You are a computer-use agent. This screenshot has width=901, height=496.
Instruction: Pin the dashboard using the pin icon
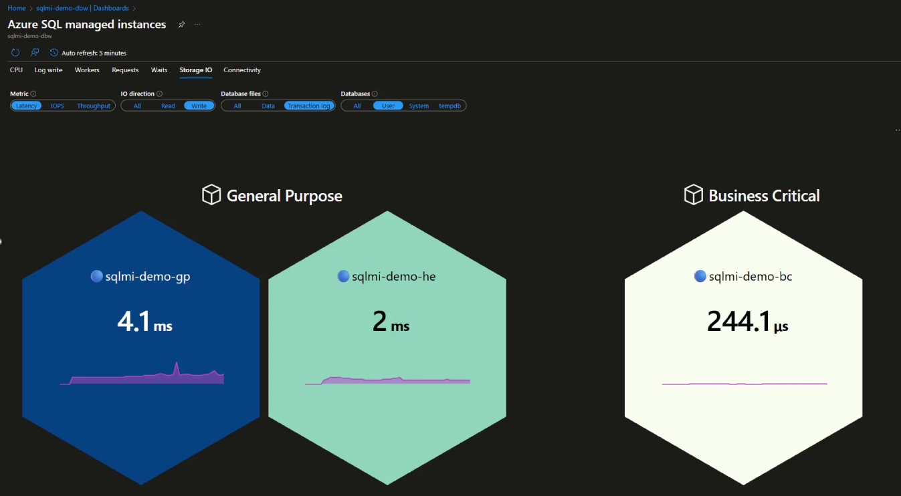tap(181, 25)
